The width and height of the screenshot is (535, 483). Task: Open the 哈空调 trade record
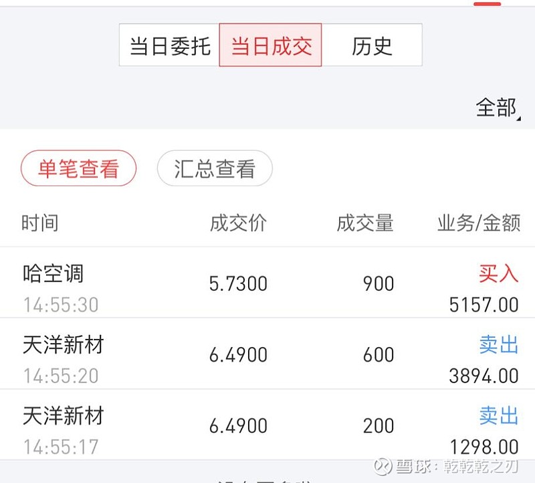tap(267, 282)
